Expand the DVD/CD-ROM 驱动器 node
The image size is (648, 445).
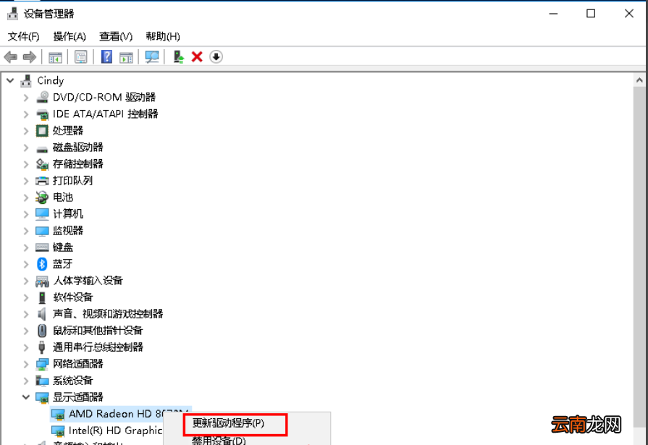coord(26,98)
